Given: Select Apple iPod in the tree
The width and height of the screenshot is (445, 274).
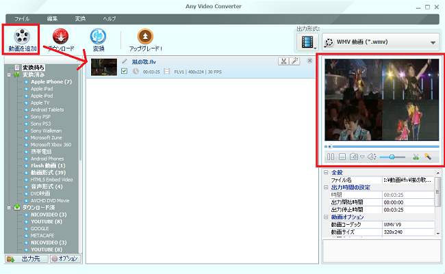Looking at the screenshot, I should click(42, 96).
